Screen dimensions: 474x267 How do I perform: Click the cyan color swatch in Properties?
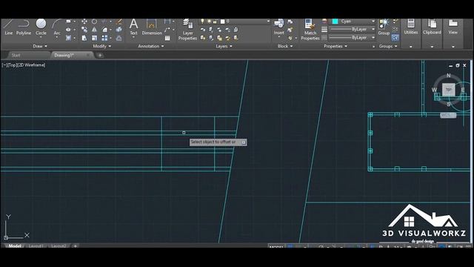click(335, 22)
